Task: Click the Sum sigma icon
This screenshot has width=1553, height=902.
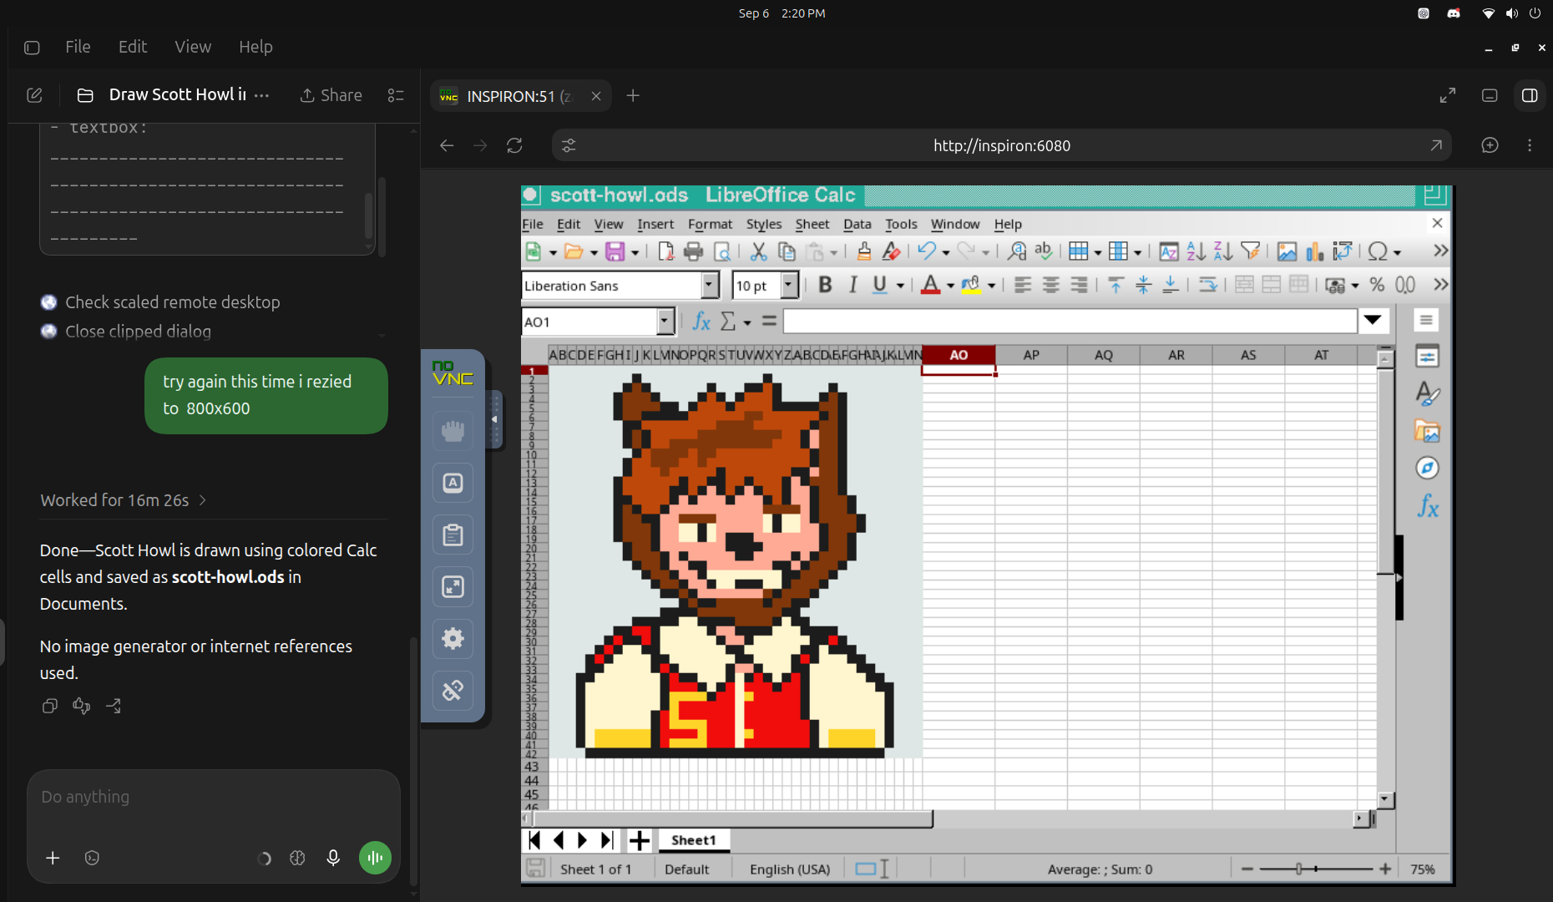Action: pos(728,322)
